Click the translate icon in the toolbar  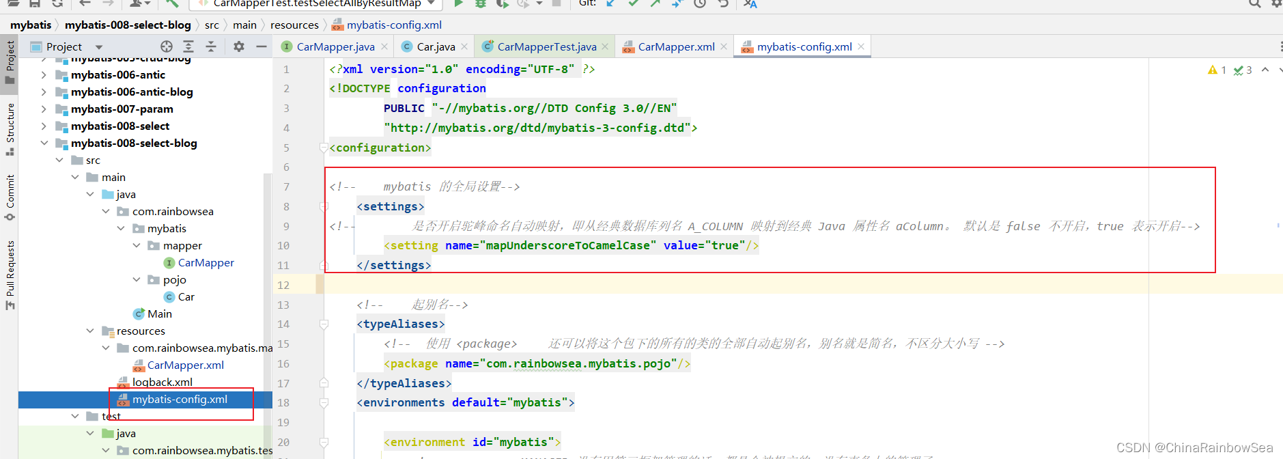tap(750, 3)
